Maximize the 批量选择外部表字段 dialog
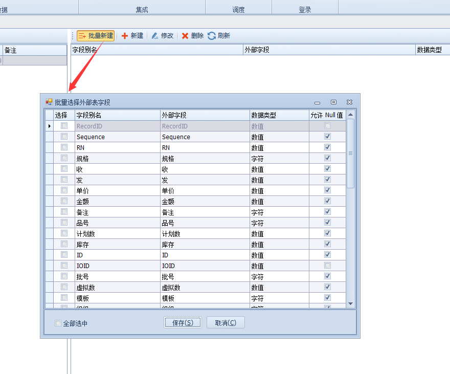Viewport: 450px width, 374px height. tap(333, 102)
